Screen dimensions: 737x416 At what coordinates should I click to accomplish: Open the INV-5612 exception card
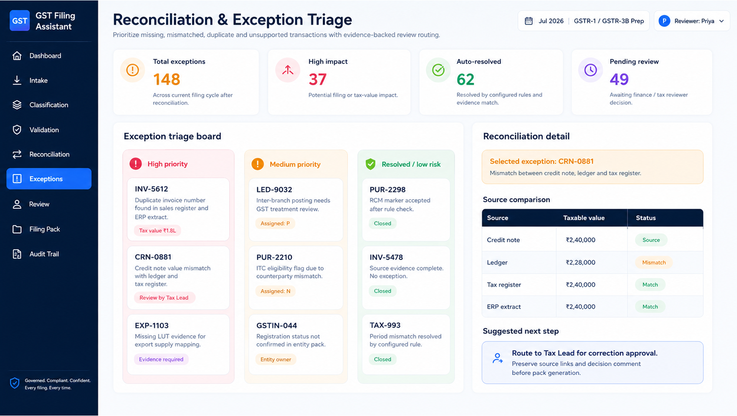pyautogui.click(x=178, y=209)
